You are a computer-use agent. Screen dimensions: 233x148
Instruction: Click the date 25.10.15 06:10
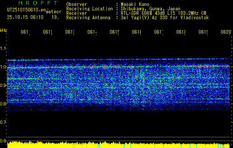pyautogui.click(x=25, y=17)
